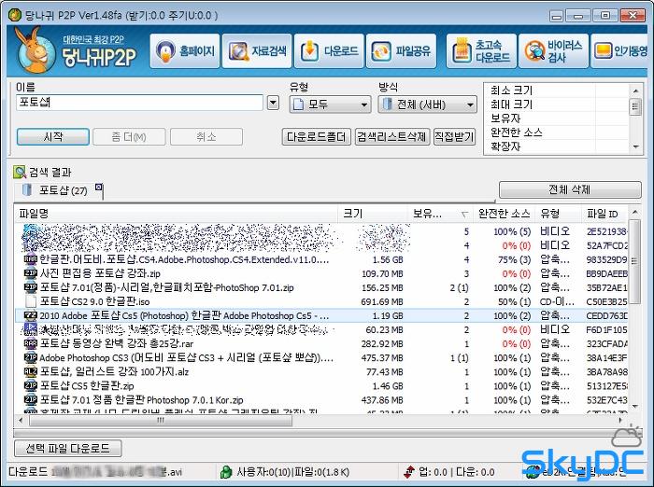
Task: Open the 자료검색 search toolbar button
Action: pos(257,50)
